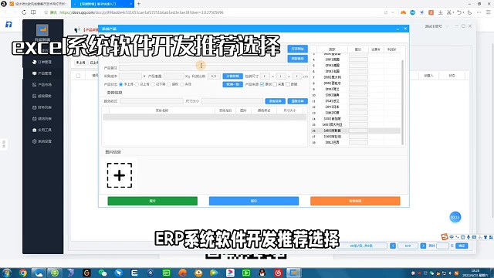
Task: Click the 添加变体 button
Action: coord(276,101)
